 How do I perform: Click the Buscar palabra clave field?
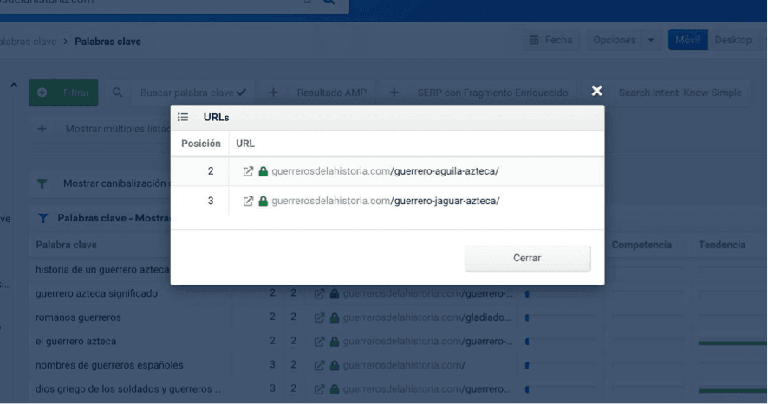[192, 93]
